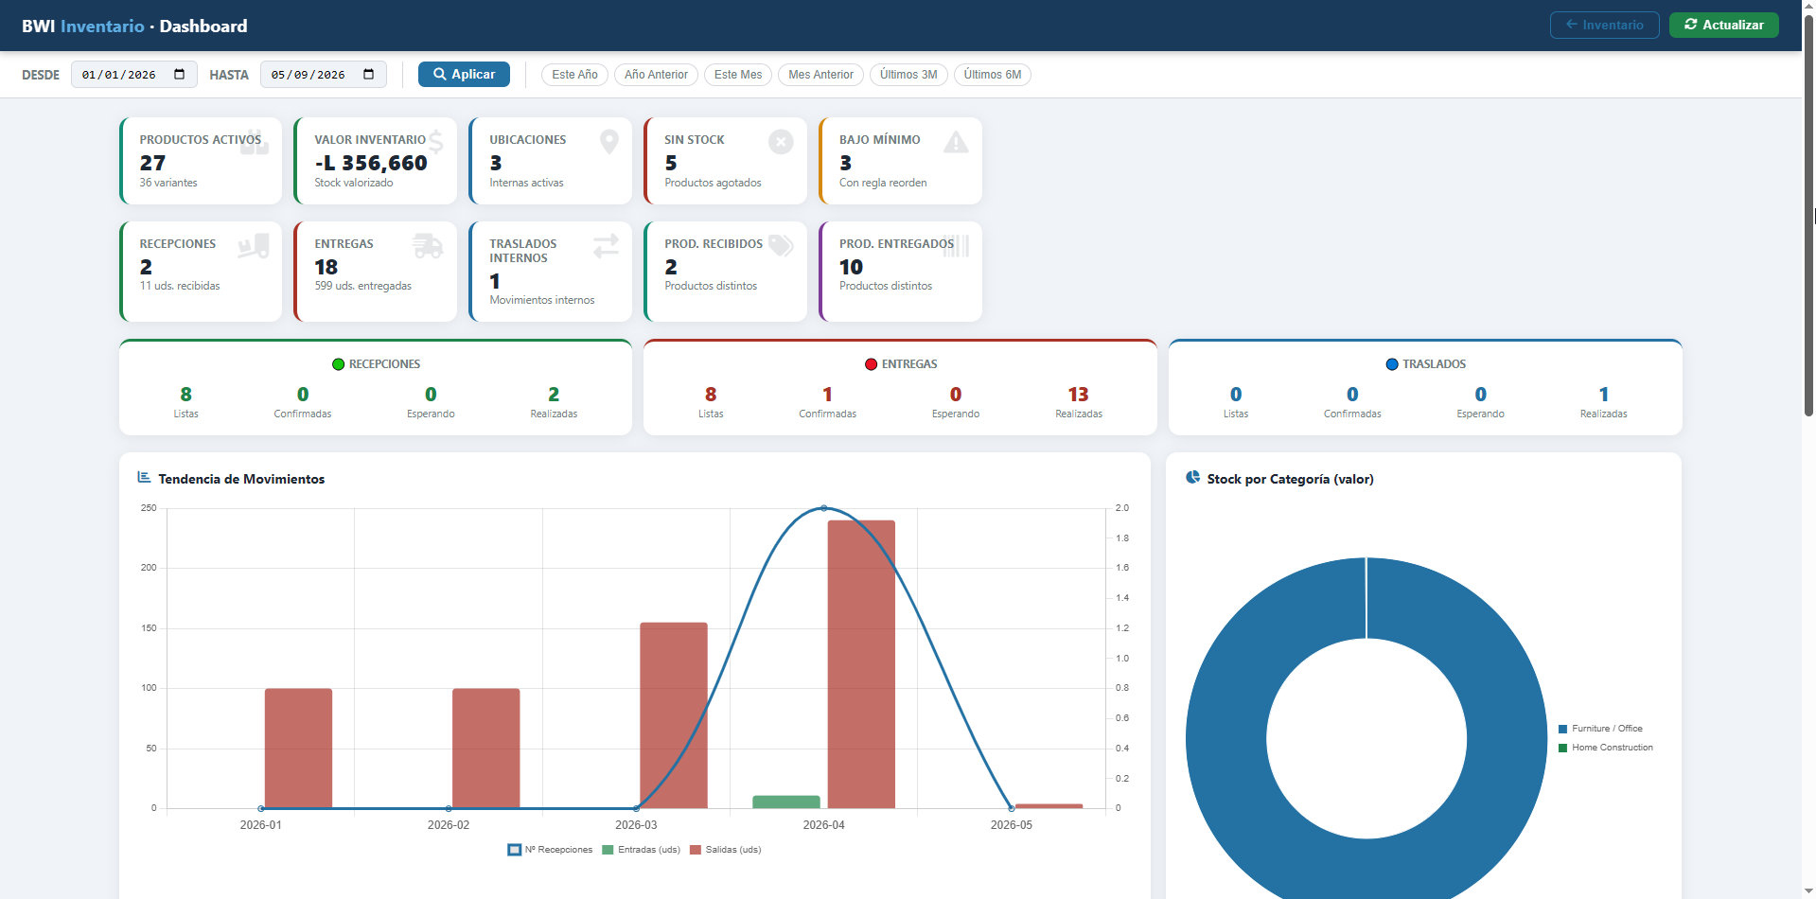
Task: Click the Valor Inventario card -L 356,660
Action: [x=376, y=161]
